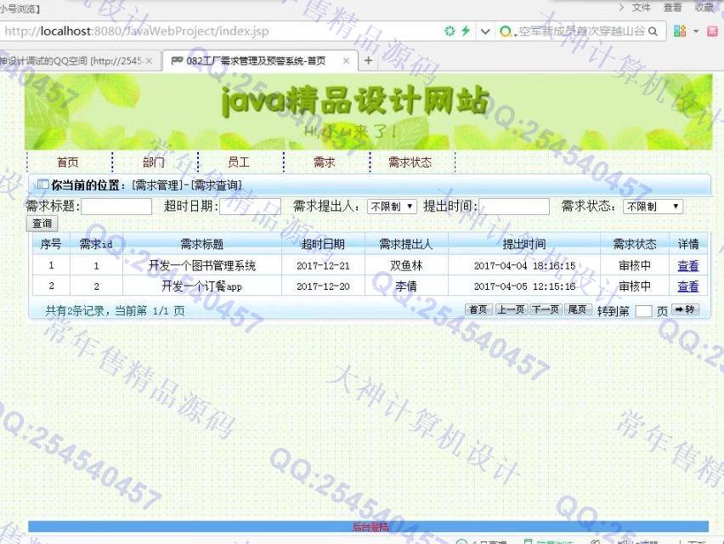This screenshot has height=544, width=724.
Task: Click the 开发一个图书管理系统 title cell
Action: (202, 265)
